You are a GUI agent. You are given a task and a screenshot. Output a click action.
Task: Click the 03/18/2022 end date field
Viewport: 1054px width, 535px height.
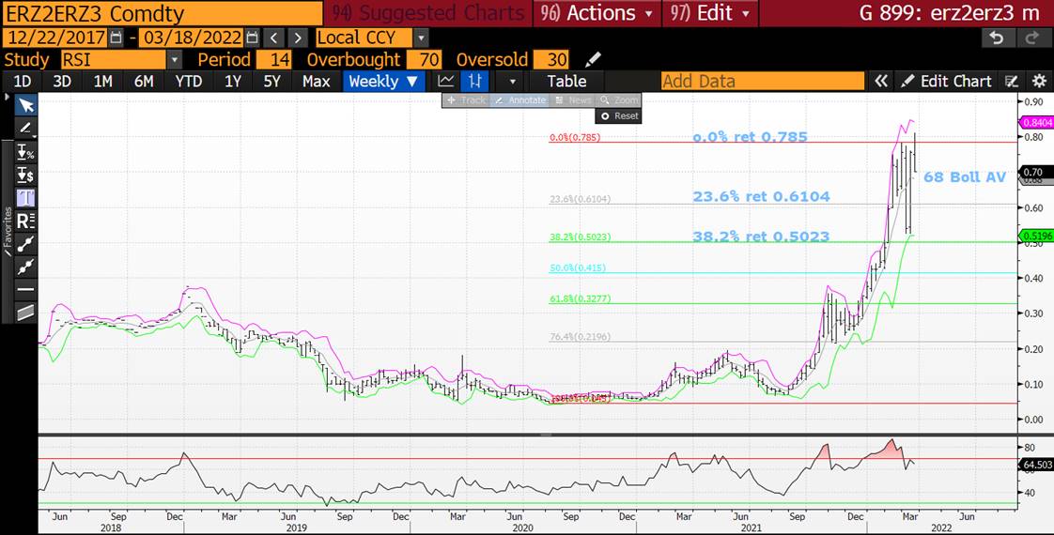click(x=191, y=38)
